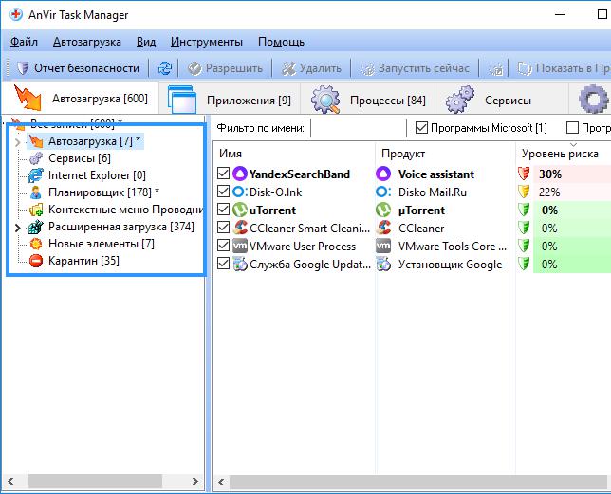Uncheck the VMware User Process entry
The image size is (611, 494).
pos(223,246)
